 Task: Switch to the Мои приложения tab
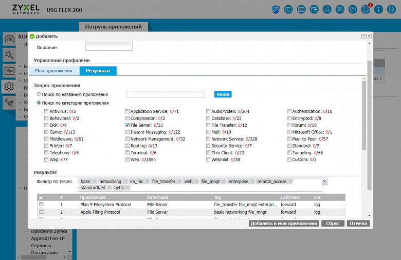coord(53,71)
